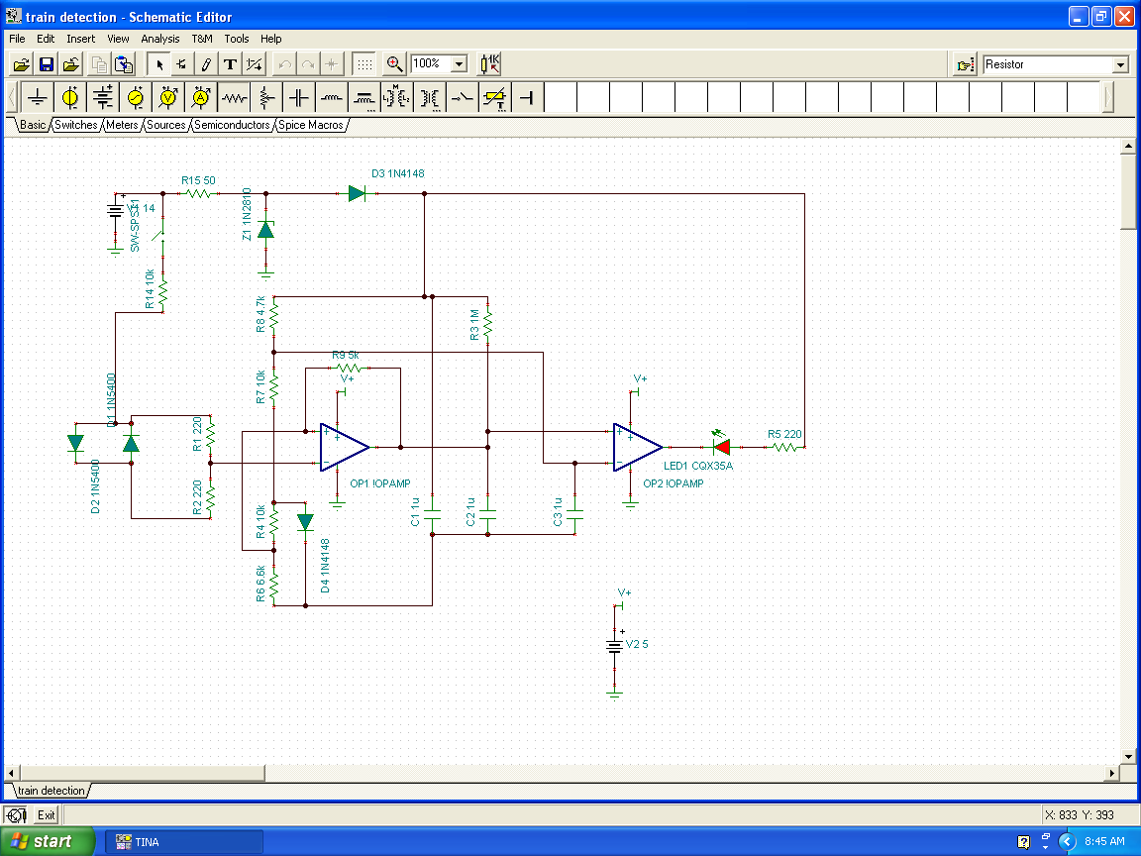Screen dimensions: 1141x856
Task: Insert a coupled inductor core component
Action: tap(364, 97)
